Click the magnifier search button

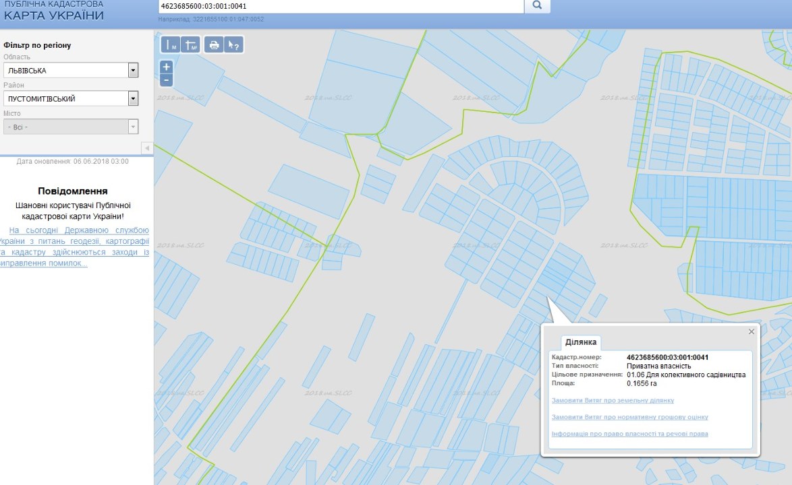point(538,6)
